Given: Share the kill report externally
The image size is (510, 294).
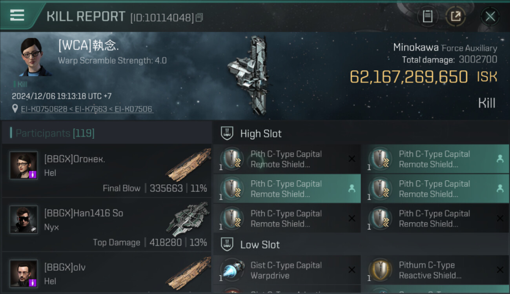Looking at the screenshot, I should pos(455,16).
